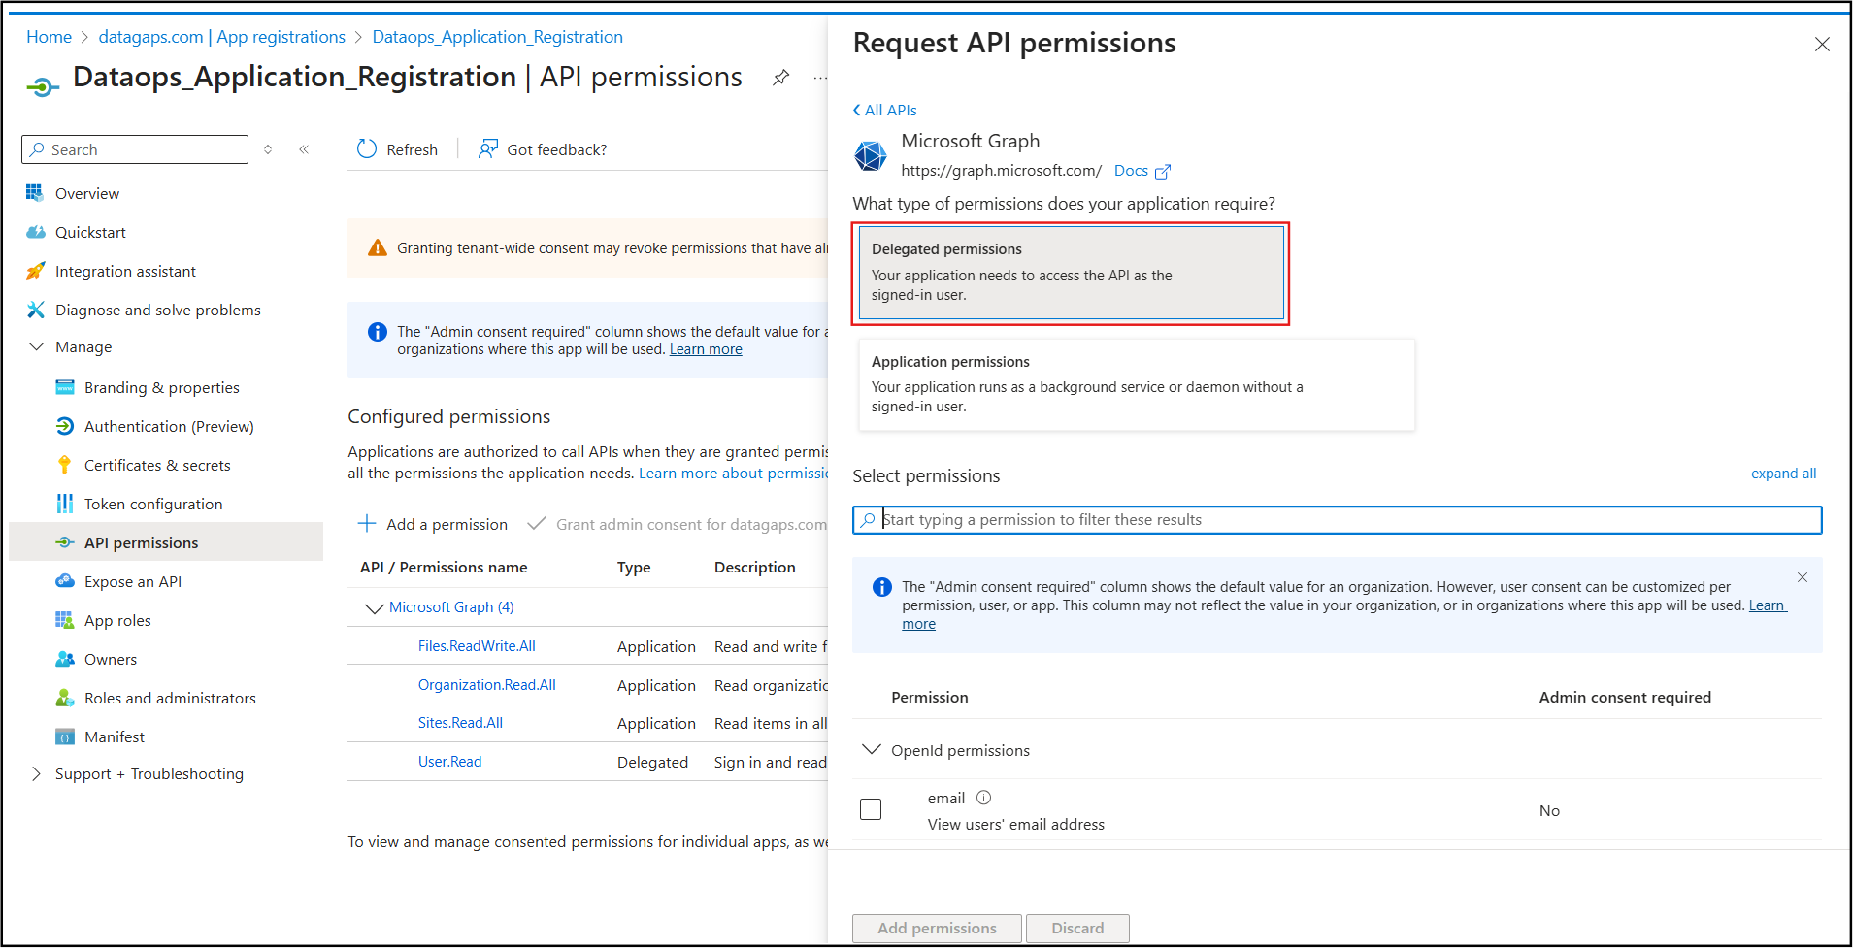Click the Certificates & secrets key icon
The image size is (1853, 948).
pyautogui.click(x=65, y=465)
